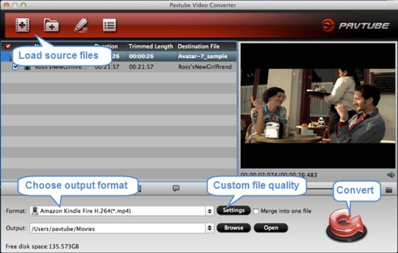This screenshot has height=253, width=398.
Task: Click the Browse button
Action: [234, 228]
